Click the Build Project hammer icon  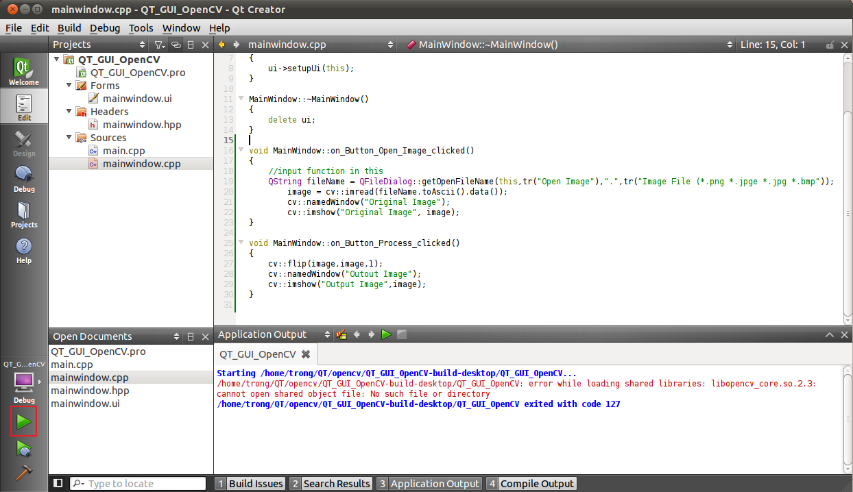(x=24, y=473)
